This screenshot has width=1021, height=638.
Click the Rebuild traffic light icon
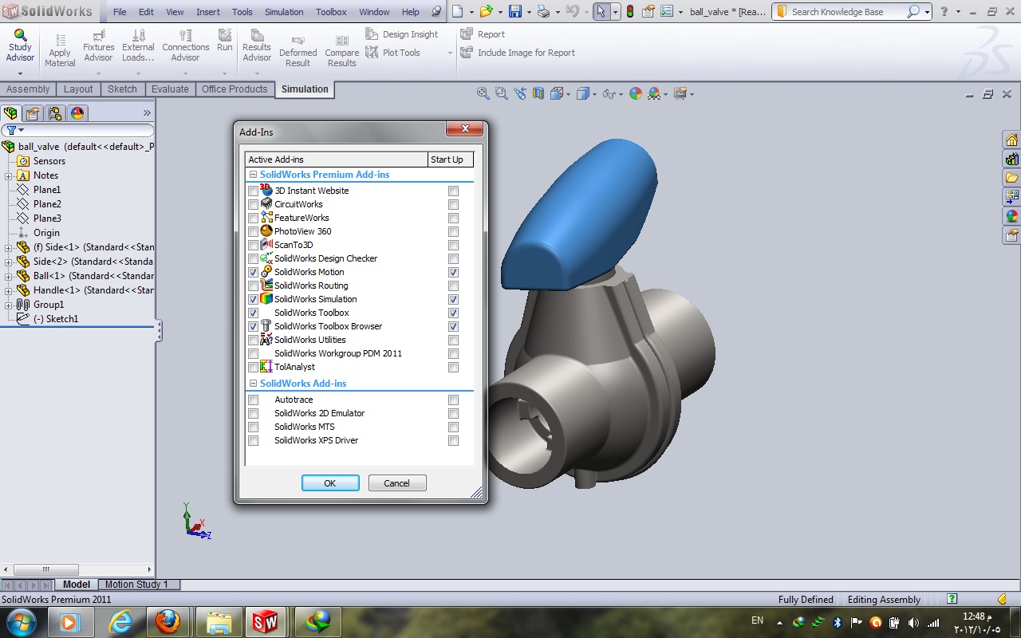(x=629, y=11)
